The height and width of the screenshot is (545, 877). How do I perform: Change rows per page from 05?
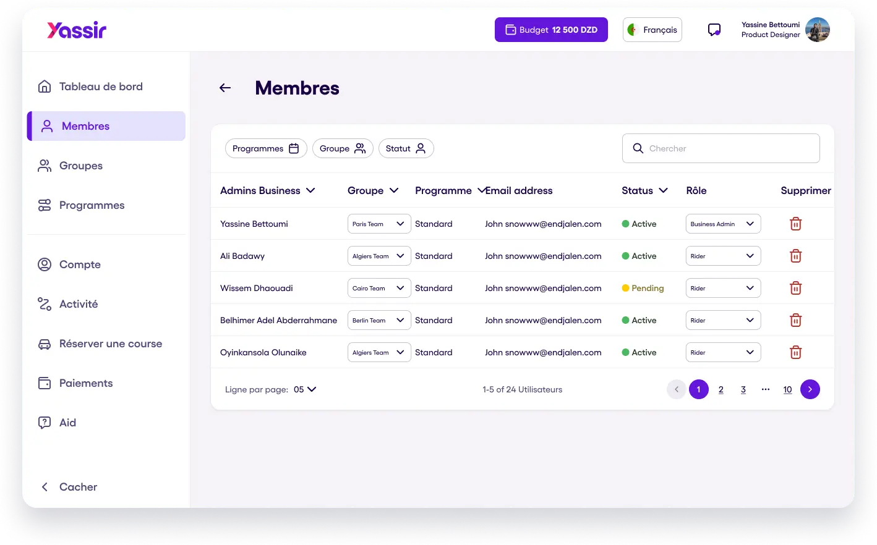[305, 389]
